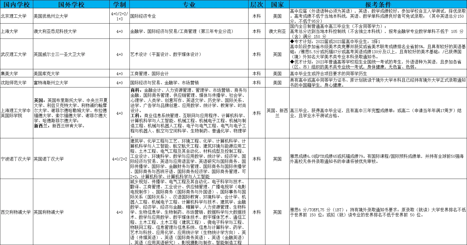Click the 层次 header cell

tap(257, 4)
